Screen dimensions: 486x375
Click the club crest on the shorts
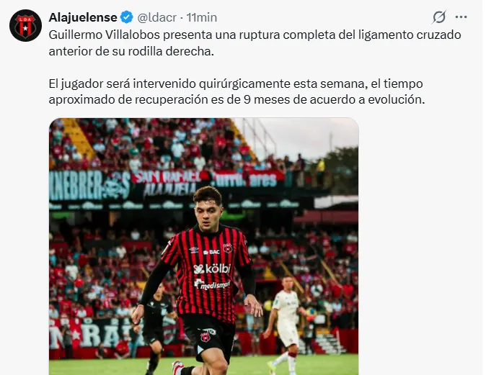205,337
